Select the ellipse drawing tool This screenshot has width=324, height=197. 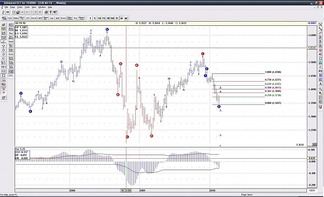tap(320, 67)
